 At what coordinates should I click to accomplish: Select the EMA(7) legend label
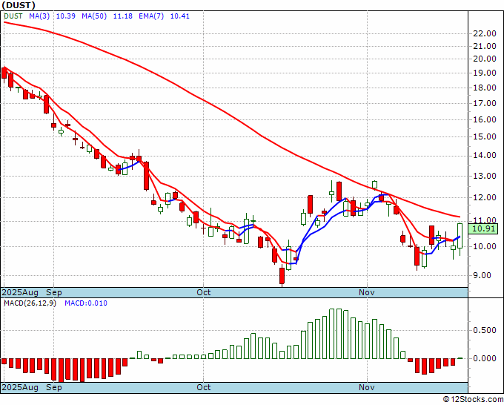click(151, 16)
